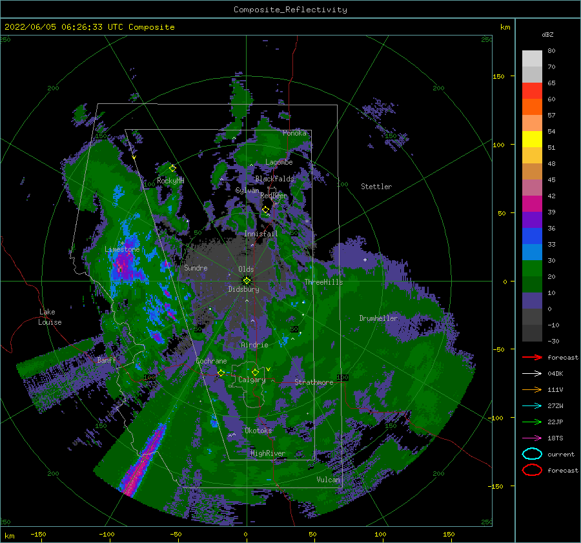Click the 04DK legend text
The height and width of the screenshot is (543, 581).
[555, 374]
